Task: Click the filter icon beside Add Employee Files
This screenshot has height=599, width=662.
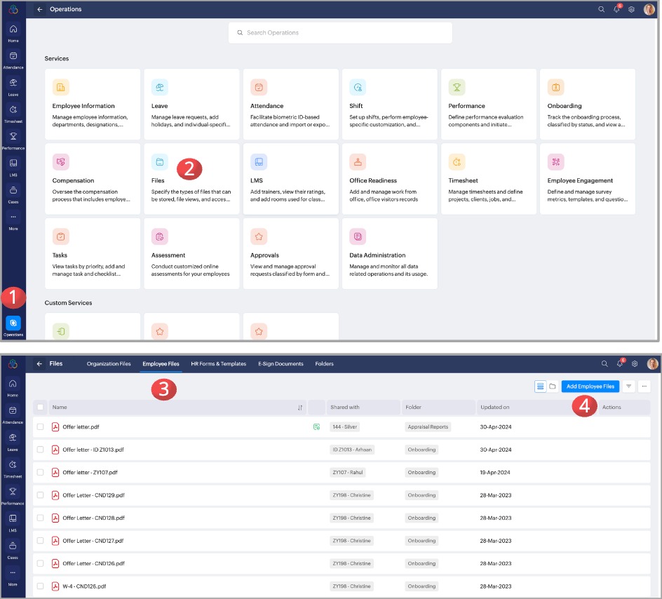Action: (628, 386)
